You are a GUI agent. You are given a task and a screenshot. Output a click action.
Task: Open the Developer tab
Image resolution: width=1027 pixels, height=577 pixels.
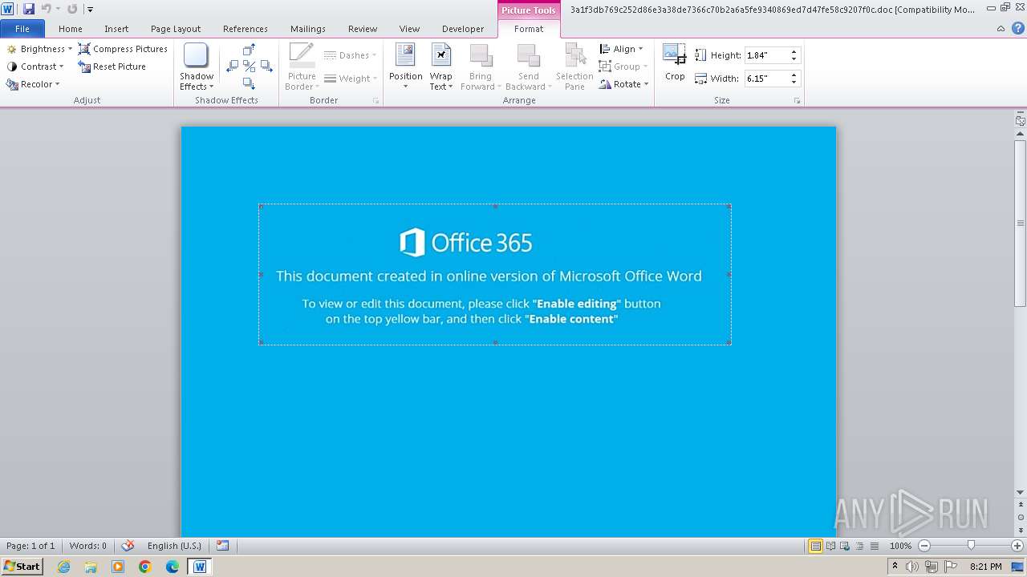463,29
